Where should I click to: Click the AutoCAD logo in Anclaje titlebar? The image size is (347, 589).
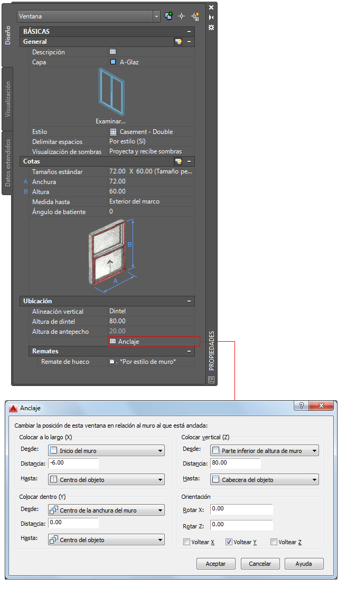pyautogui.click(x=14, y=408)
